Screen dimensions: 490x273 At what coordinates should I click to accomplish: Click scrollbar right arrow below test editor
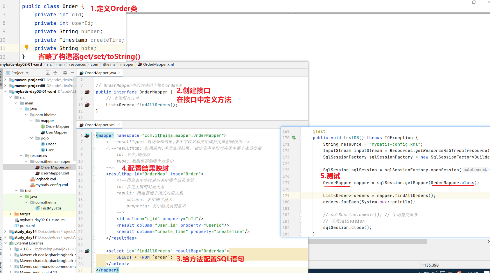pyautogui.click(x=488, y=241)
